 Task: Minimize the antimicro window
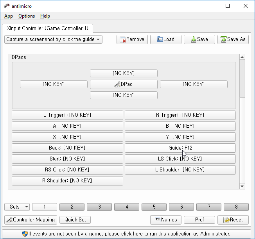tap(210, 6)
